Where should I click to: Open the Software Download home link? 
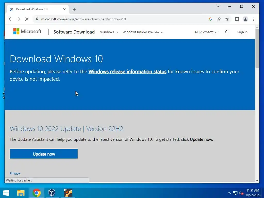pyautogui.click(x=74, y=32)
